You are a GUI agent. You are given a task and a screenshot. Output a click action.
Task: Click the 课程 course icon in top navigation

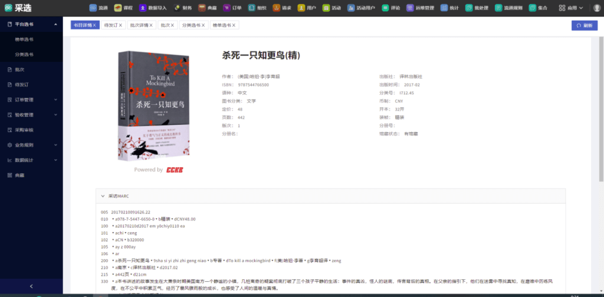pyautogui.click(x=117, y=8)
